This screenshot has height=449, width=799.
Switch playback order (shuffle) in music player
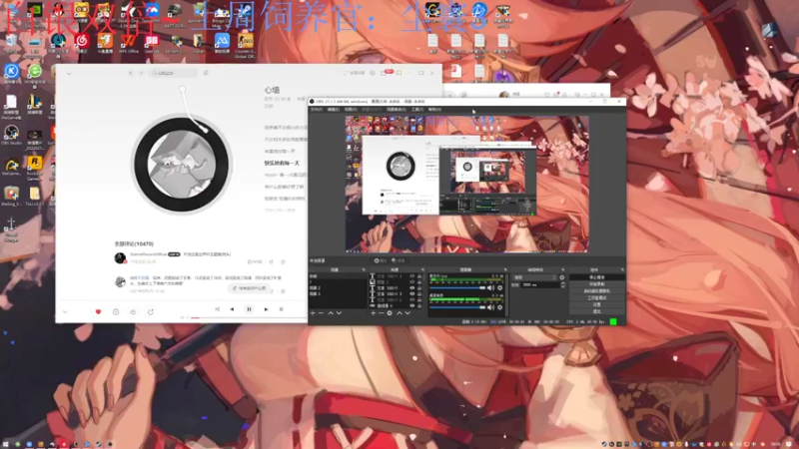point(217,309)
